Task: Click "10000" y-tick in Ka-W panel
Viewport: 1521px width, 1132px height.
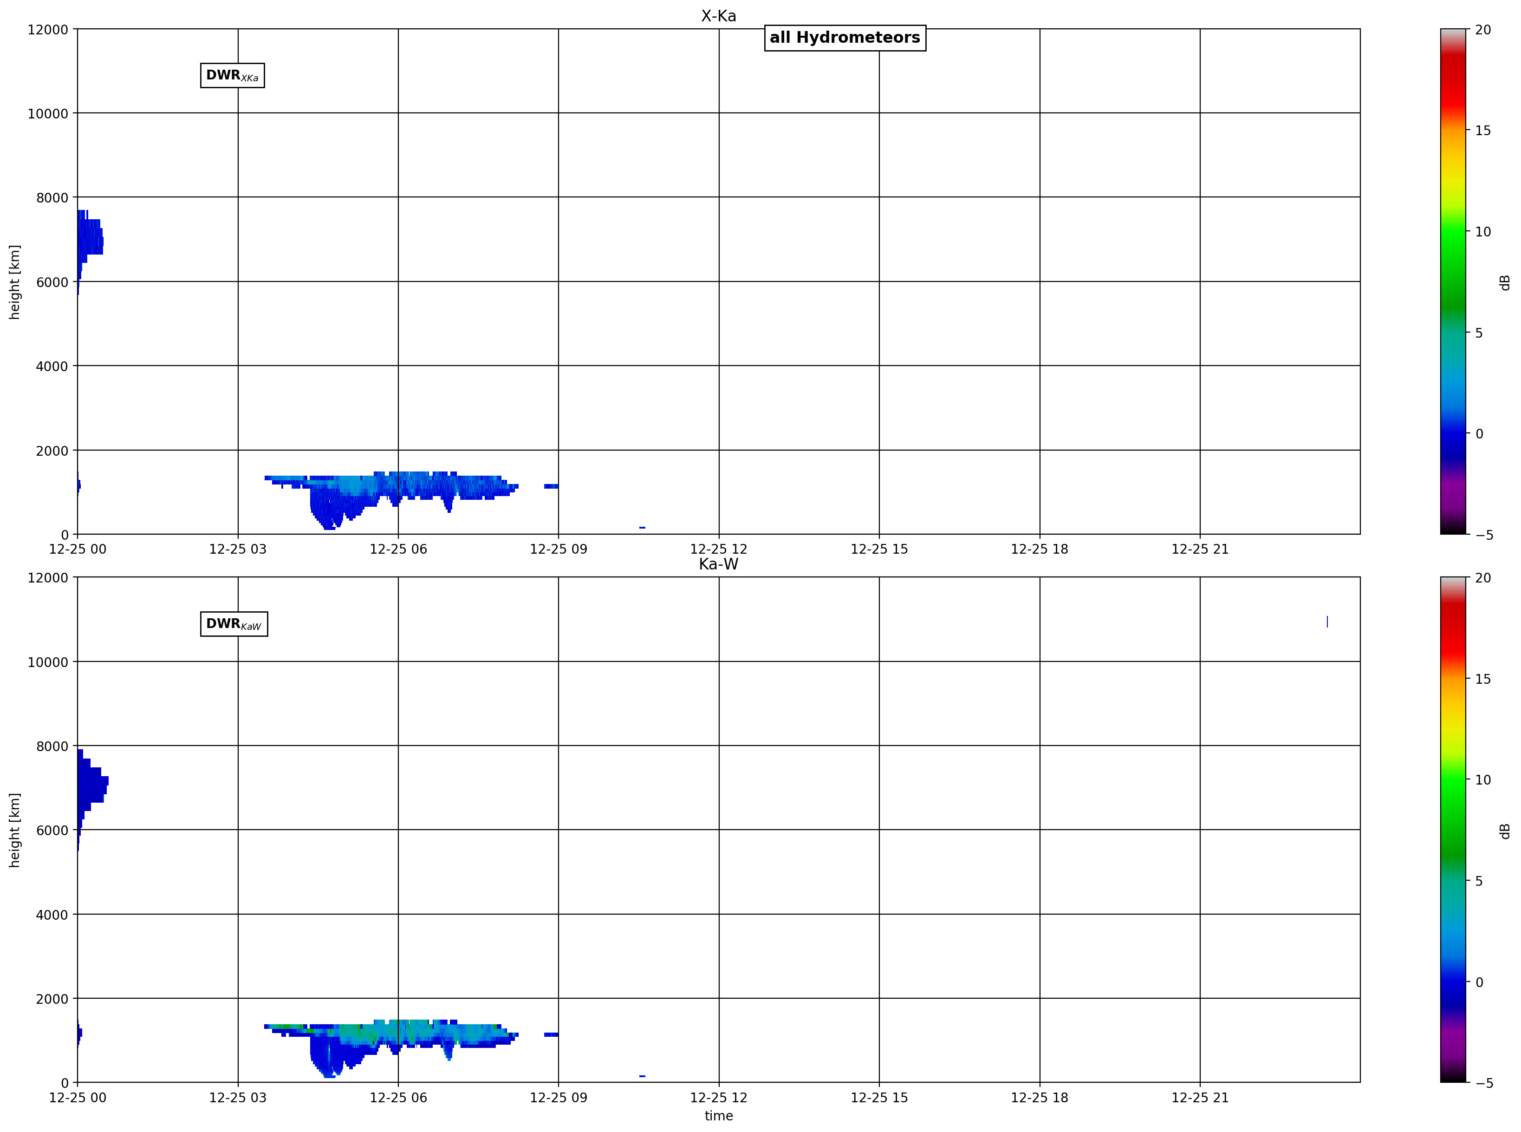Action: coord(48,662)
